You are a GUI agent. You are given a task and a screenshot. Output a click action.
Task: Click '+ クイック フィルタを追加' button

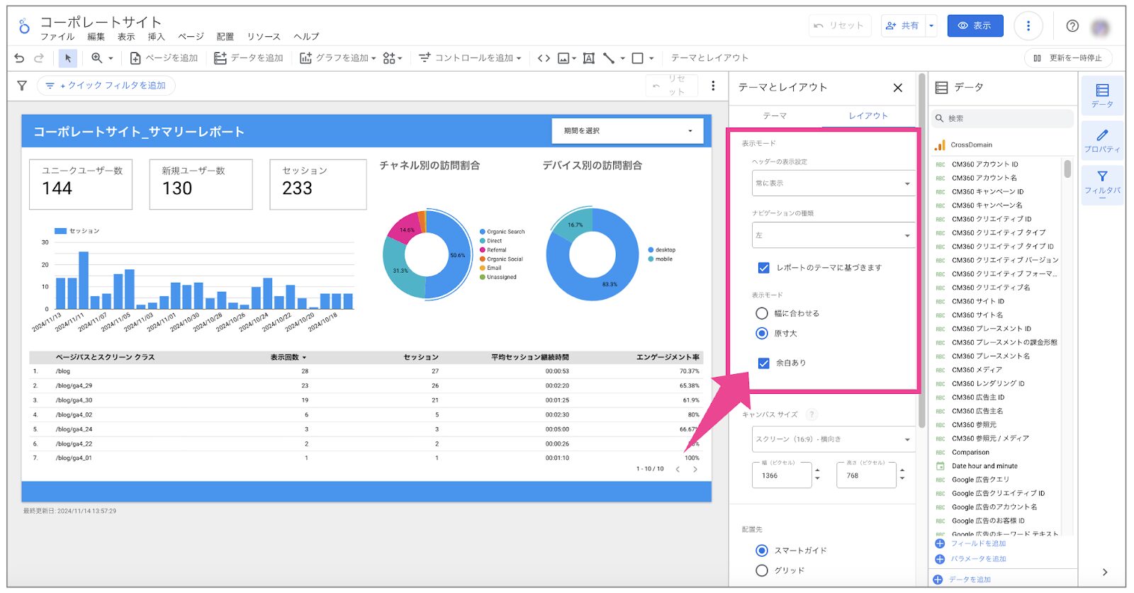pyautogui.click(x=106, y=86)
